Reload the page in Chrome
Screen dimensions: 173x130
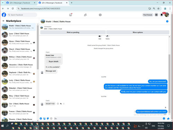click(x=13, y=9)
